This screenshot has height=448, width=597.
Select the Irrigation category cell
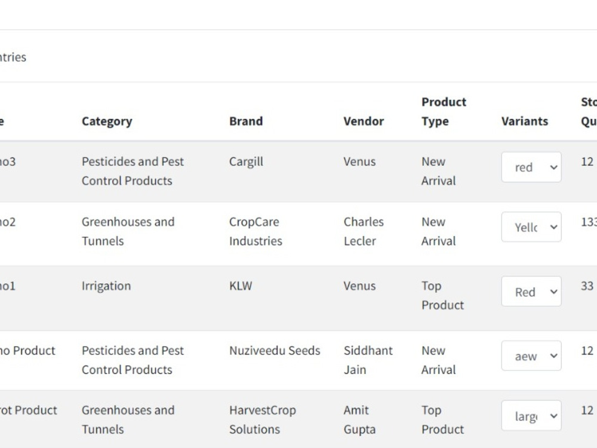pyautogui.click(x=106, y=286)
